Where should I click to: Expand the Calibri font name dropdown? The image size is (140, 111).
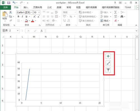pos(32,12)
